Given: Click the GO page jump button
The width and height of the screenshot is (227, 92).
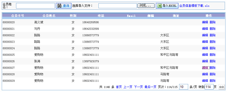Looking at the screenshot, I should (x=221, y=87).
